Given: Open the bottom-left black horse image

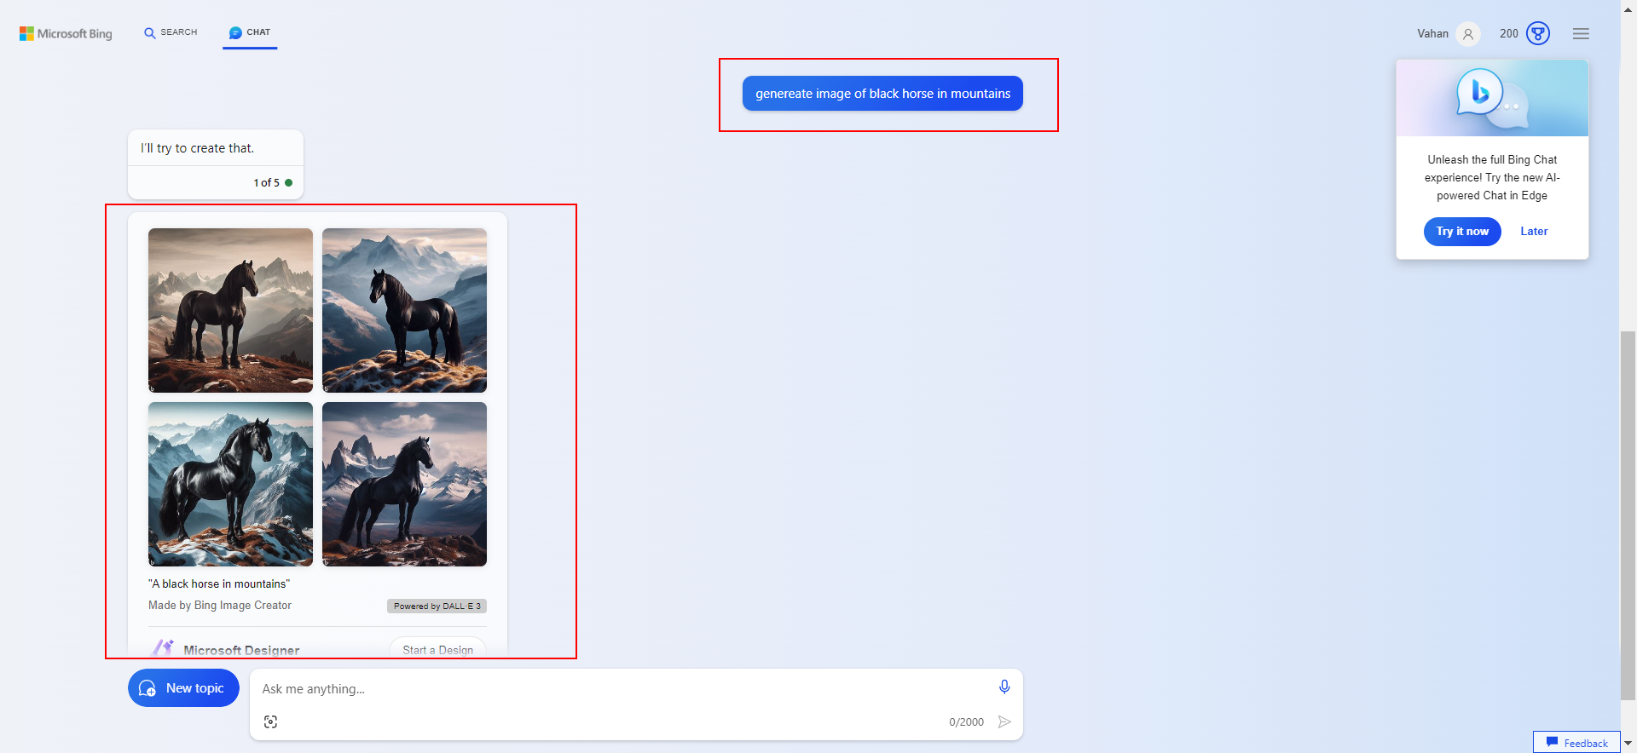Looking at the screenshot, I should (230, 484).
